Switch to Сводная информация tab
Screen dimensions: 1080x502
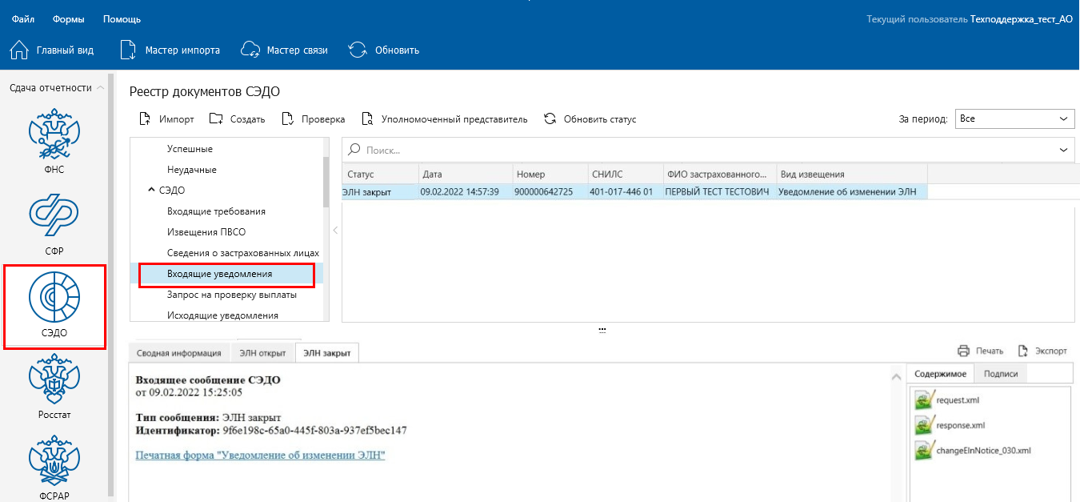[178, 352]
